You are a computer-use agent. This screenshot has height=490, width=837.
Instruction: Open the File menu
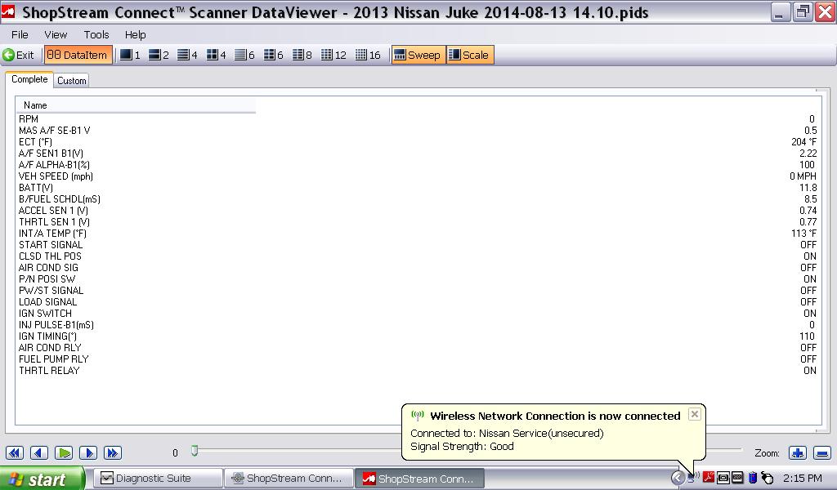(20, 34)
